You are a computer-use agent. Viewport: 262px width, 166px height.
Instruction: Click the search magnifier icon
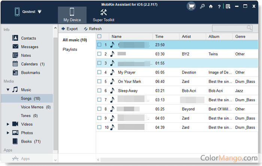tap(249, 28)
